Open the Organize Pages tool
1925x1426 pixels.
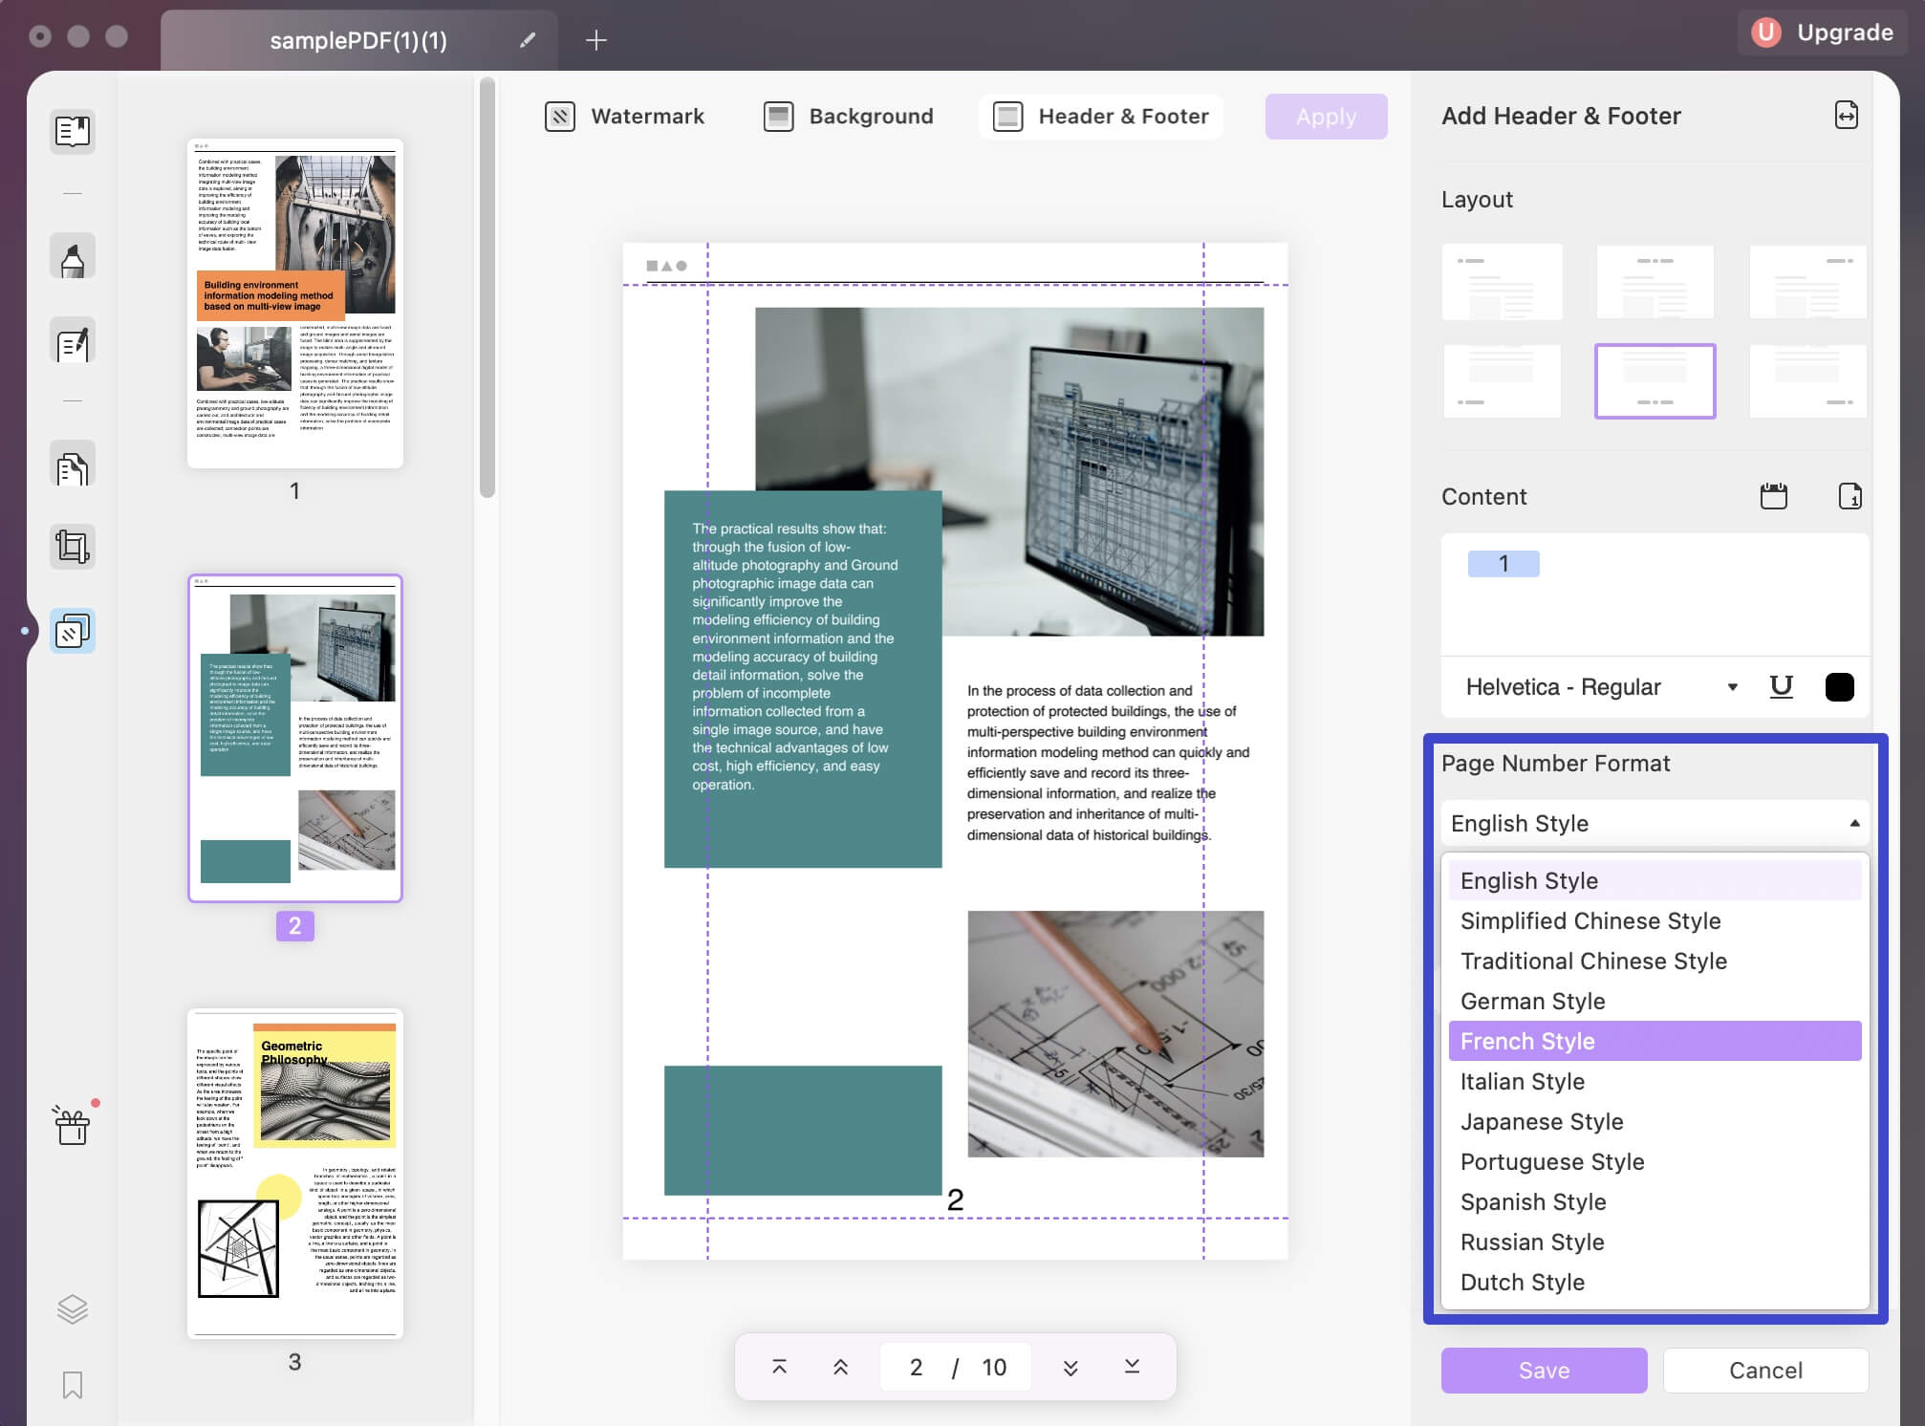pyautogui.click(x=73, y=465)
